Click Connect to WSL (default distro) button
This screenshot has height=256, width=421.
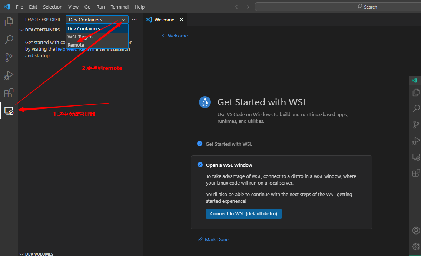(244, 214)
